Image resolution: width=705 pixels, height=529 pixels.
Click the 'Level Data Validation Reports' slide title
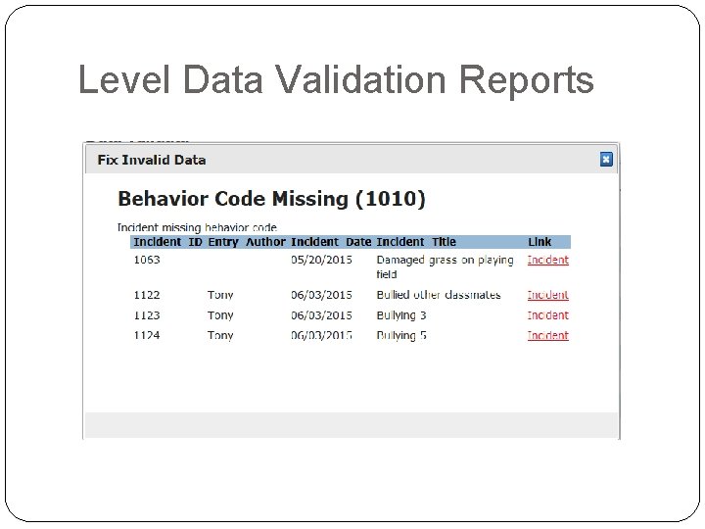click(336, 79)
